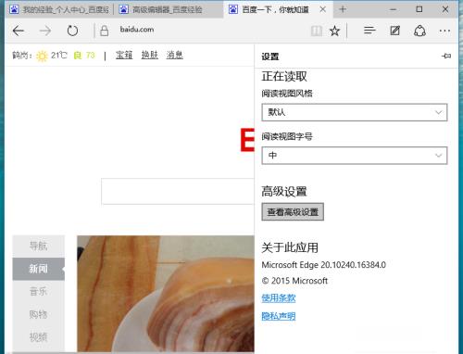463x354 pixels.
Task: Open reading view book icon
Action: click(x=317, y=31)
